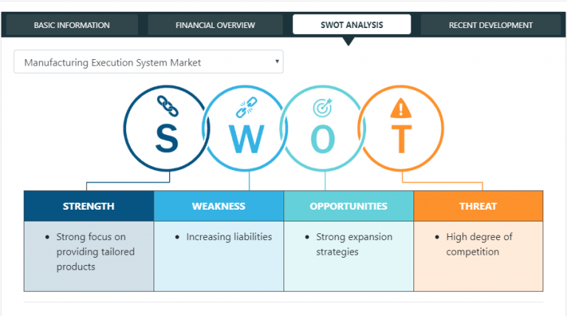Viewport: 567px width, 316px height.
Task: Click the broken chain icon above W
Action: coord(245,109)
